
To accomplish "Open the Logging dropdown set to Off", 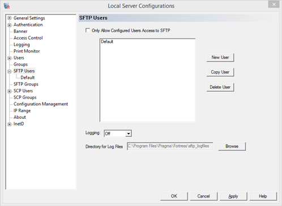I will (129, 134).
